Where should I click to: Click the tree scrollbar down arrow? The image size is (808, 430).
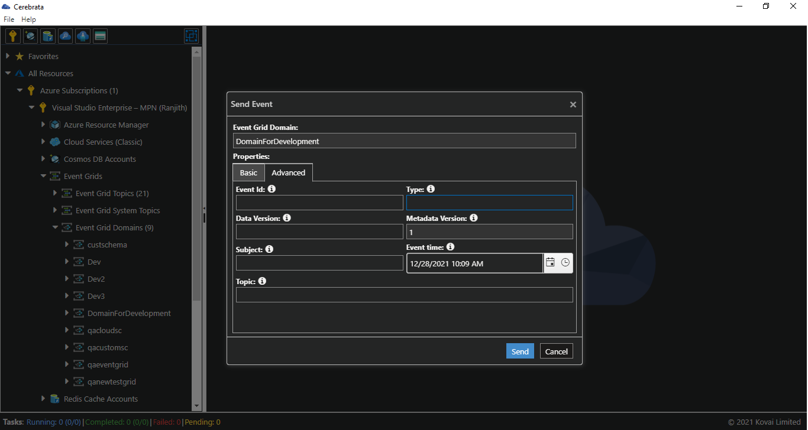click(x=196, y=406)
